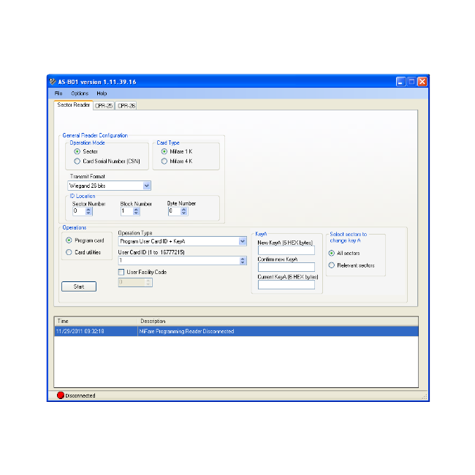Click the Start button

tap(79, 286)
